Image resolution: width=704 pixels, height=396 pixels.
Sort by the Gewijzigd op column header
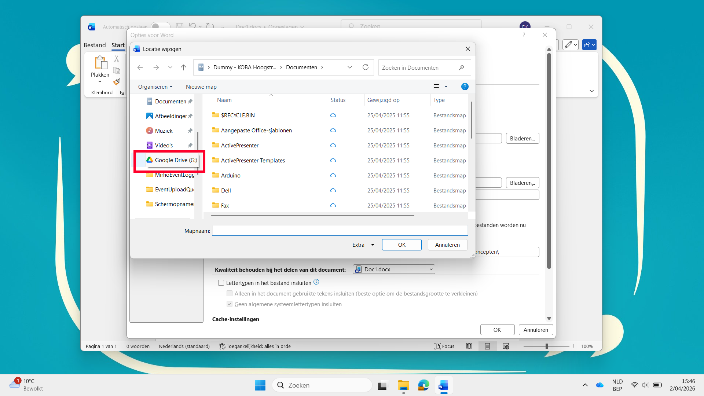pos(384,100)
